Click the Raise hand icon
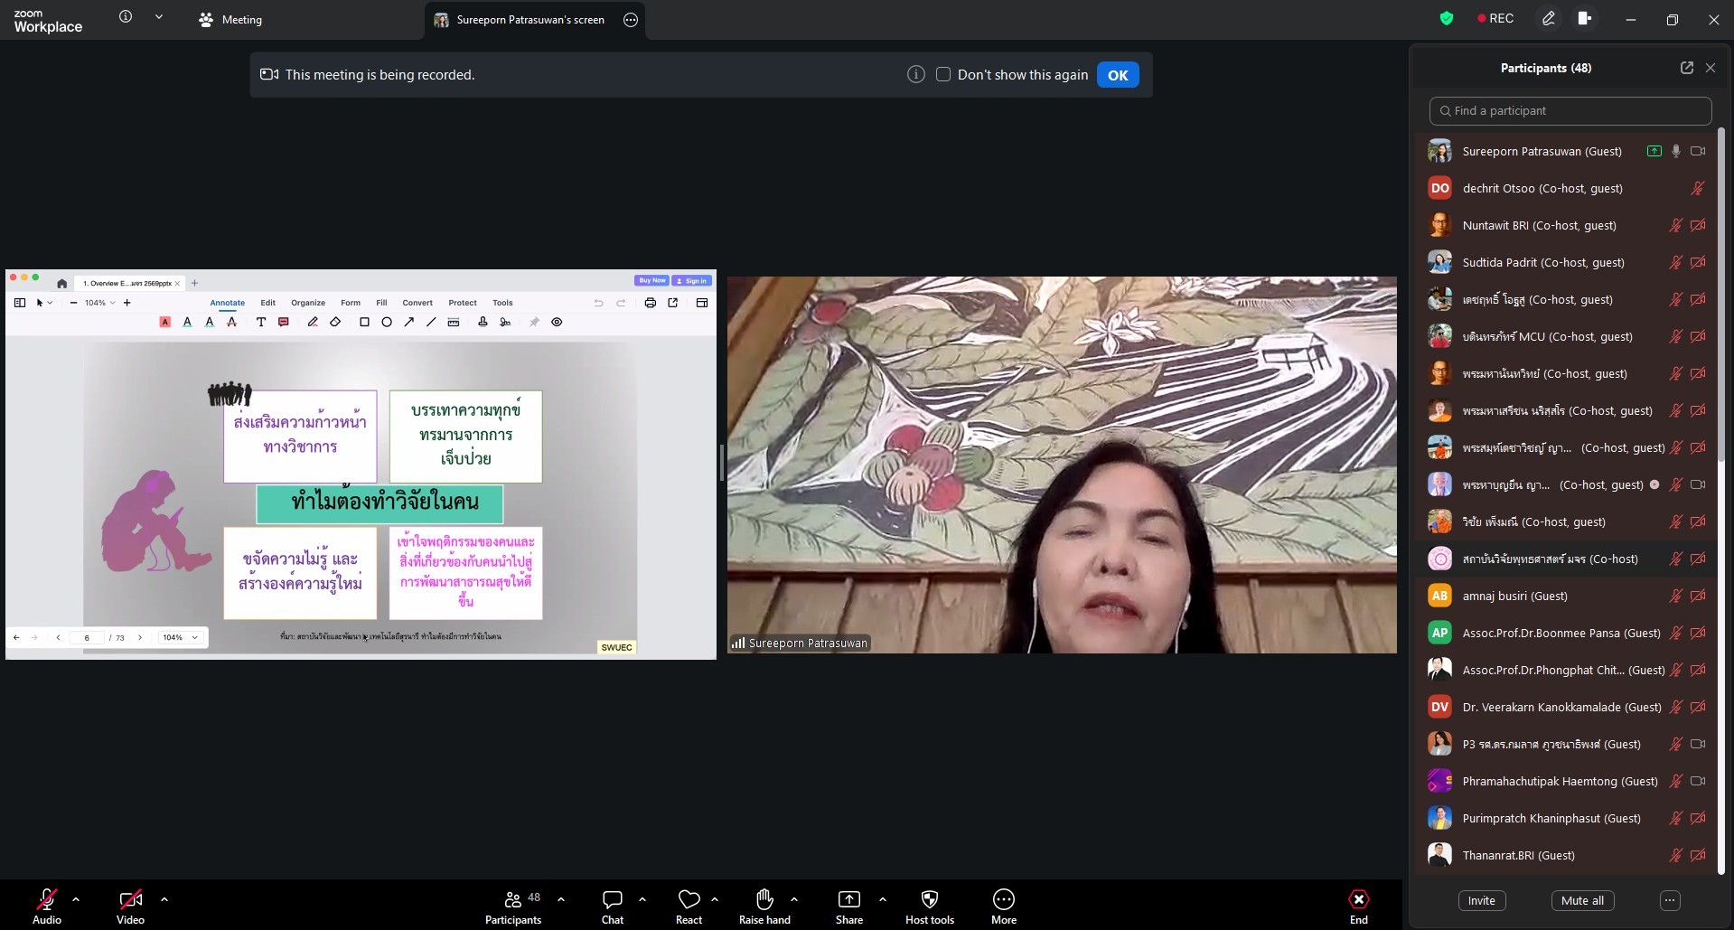 pos(764,898)
